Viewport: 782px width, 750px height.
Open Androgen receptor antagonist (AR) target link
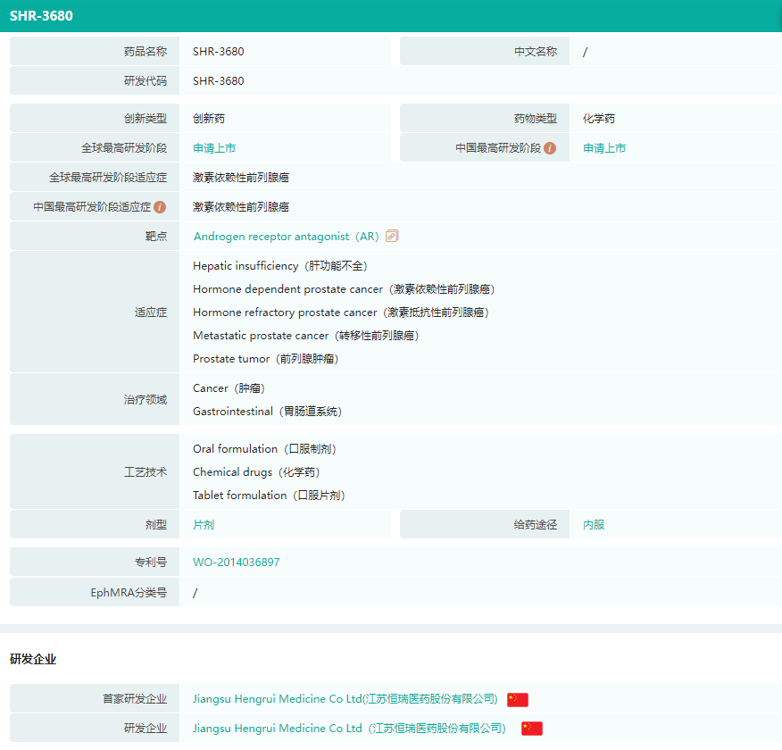click(x=286, y=237)
